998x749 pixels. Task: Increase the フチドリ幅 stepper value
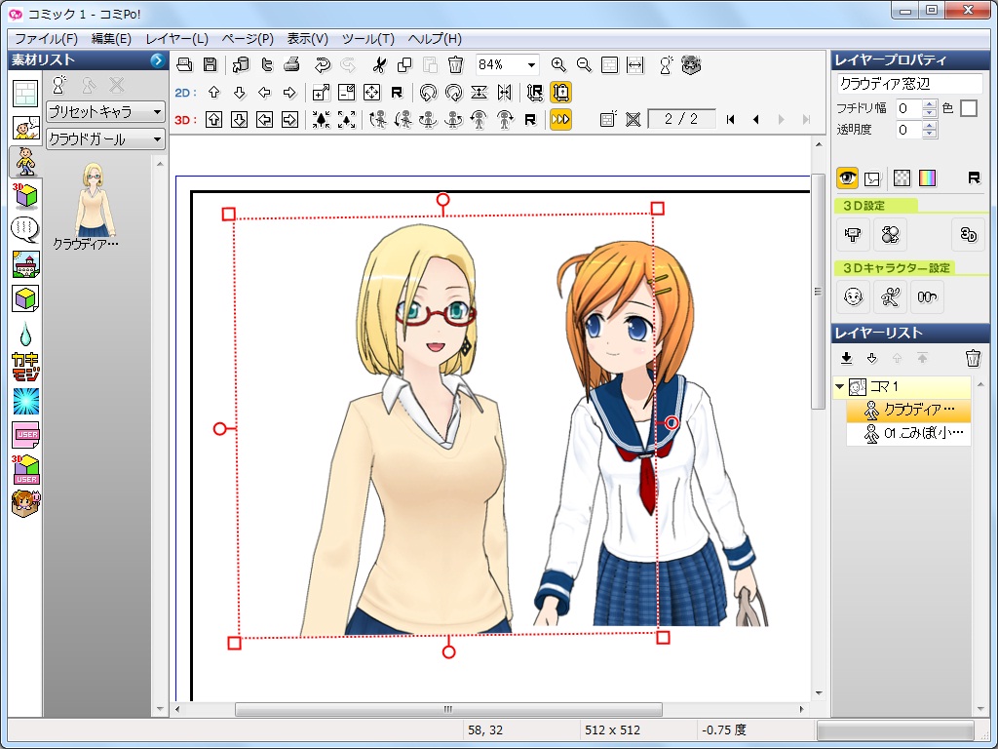tap(929, 103)
